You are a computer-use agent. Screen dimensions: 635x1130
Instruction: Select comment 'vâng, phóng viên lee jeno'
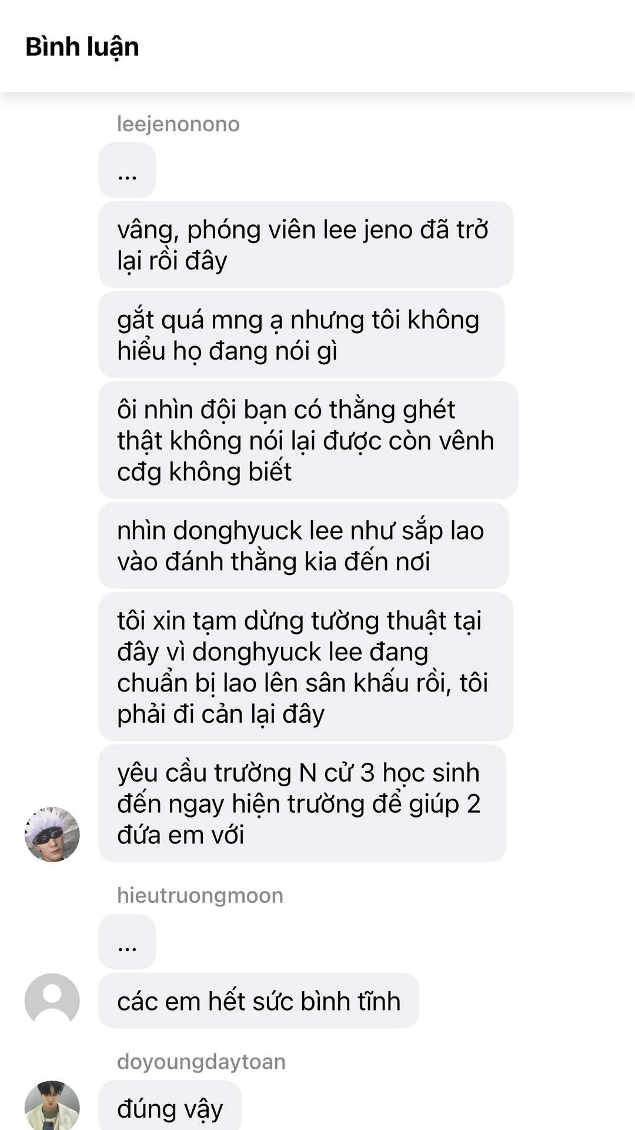click(x=306, y=244)
